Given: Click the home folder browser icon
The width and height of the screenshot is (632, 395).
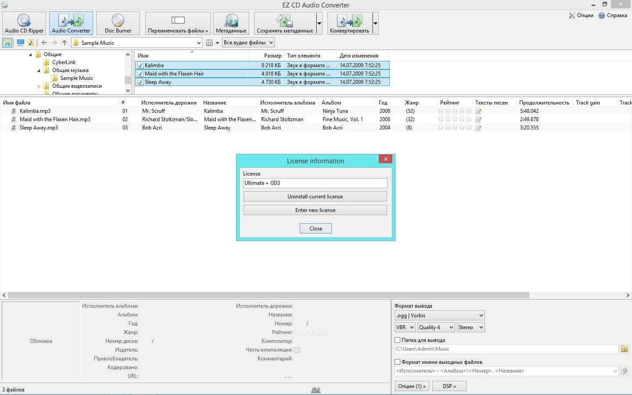Looking at the screenshot, I should coord(7,43).
